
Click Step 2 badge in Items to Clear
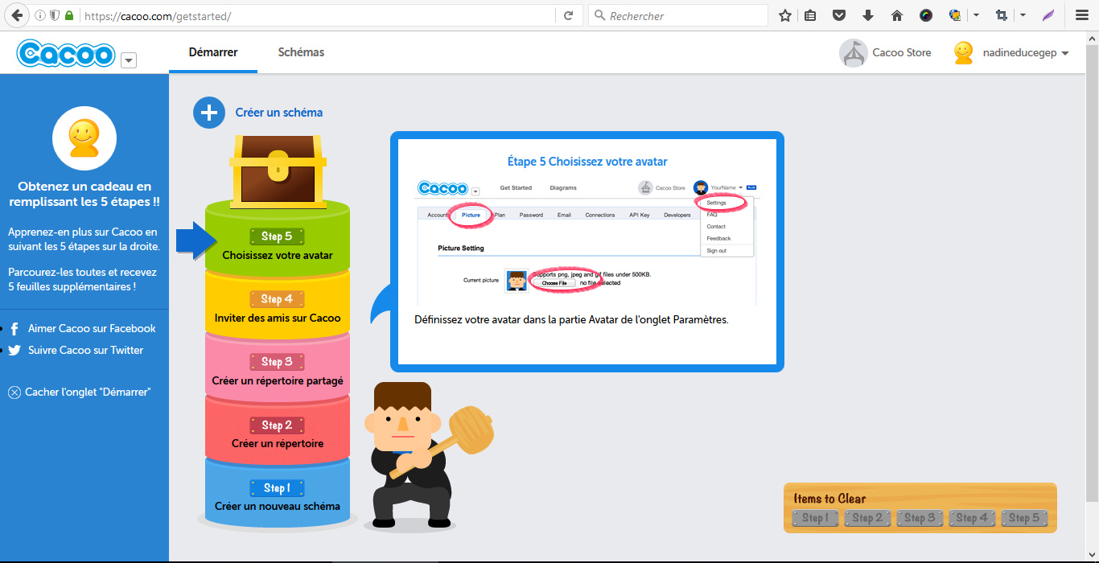867,518
